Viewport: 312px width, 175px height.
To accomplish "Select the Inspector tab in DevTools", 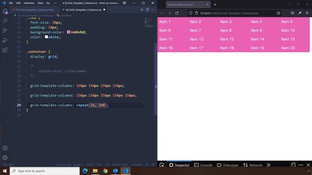I will tap(179, 165).
